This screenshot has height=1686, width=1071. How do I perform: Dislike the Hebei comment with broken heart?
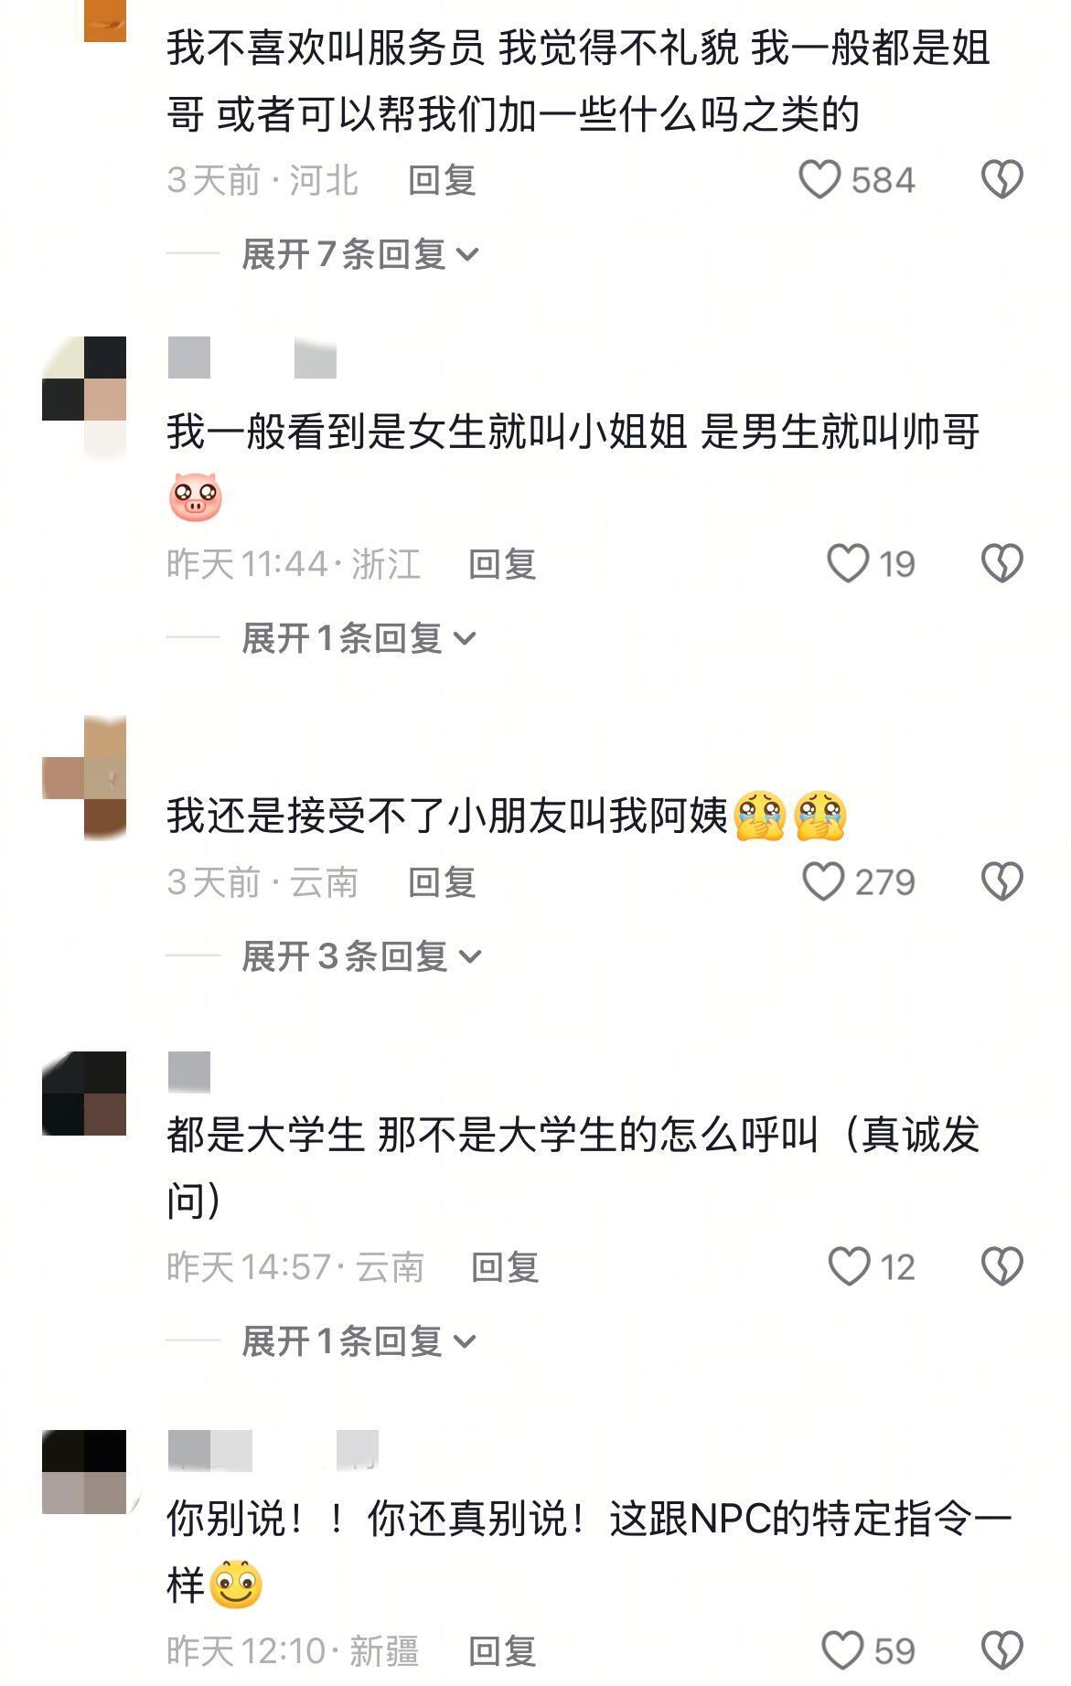pos(1002,180)
